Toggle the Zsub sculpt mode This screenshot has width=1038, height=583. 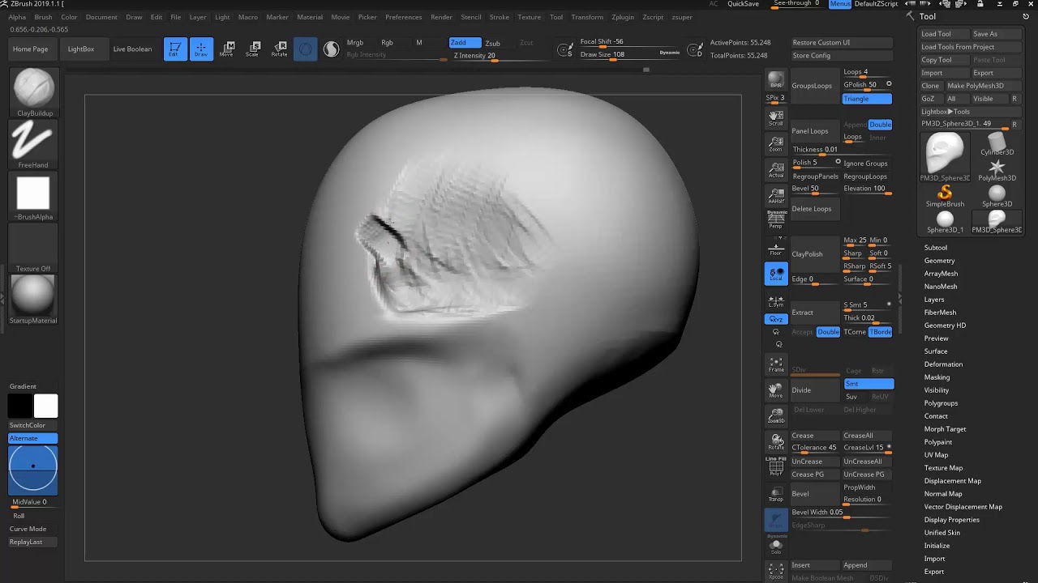click(492, 43)
